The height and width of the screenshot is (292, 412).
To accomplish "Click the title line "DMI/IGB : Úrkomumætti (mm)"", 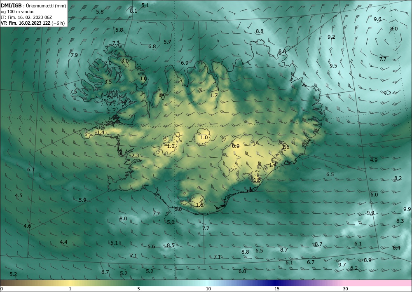I will [x=34, y=6].
